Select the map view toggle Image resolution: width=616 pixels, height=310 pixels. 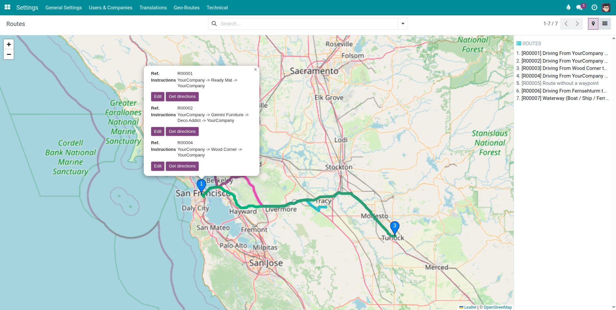593,24
